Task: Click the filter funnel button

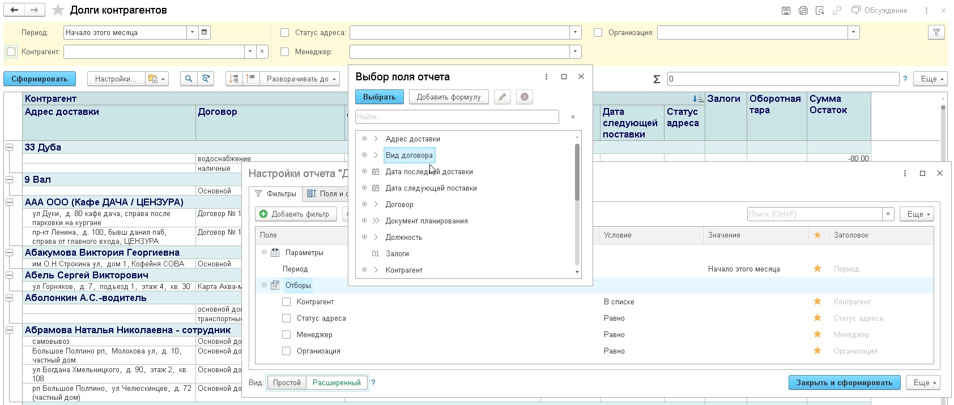Action: pos(936,33)
